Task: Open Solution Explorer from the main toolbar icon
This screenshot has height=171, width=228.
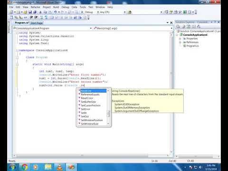Action: (166, 12)
